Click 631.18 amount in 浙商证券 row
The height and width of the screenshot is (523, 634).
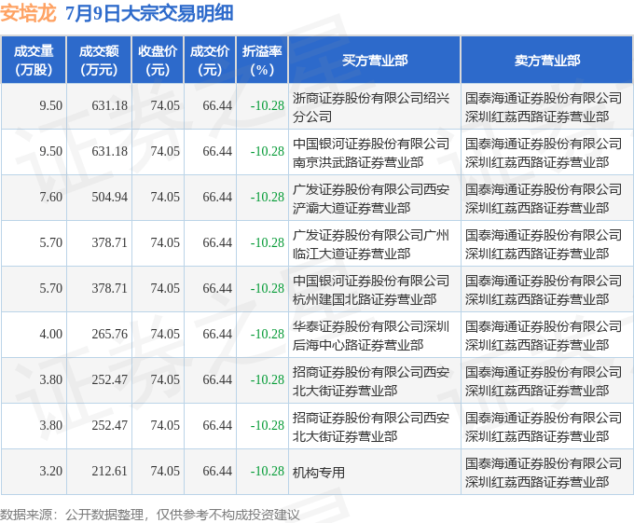point(110,106)
